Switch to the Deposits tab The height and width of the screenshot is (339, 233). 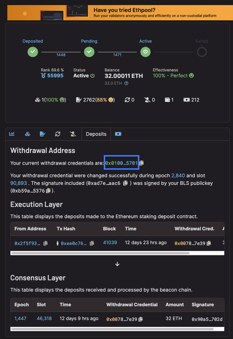click(x=96, y=134)
